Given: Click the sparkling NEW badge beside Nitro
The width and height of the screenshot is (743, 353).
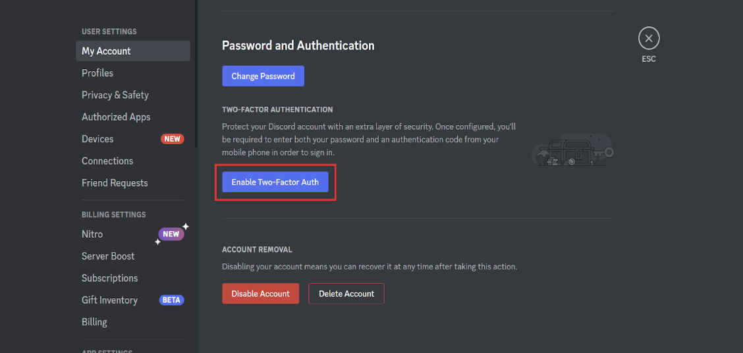Looking at the screenshot, I should 171,234.
